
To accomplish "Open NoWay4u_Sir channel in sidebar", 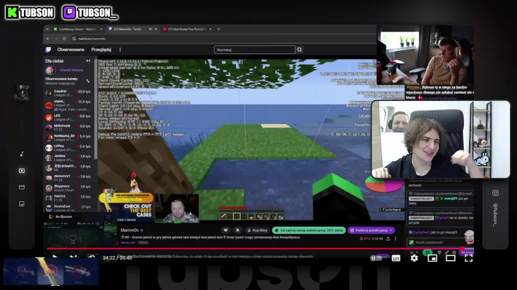I will tap(69, 138).
